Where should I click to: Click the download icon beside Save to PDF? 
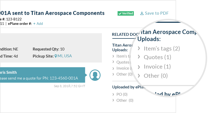pos(142,13)
